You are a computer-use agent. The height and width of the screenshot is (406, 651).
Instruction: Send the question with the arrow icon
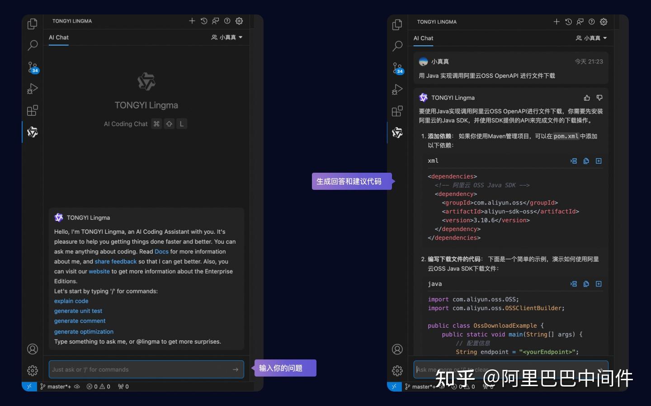point(236,369)
